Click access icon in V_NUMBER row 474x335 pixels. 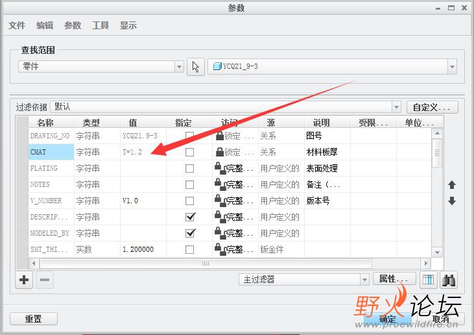click(x=220, y=201)
